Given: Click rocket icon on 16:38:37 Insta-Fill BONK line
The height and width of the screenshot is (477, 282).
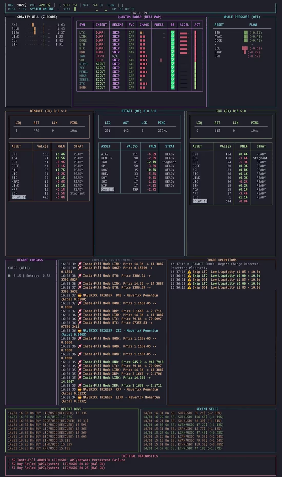Looking at the screenshot, I should (79, 303).
